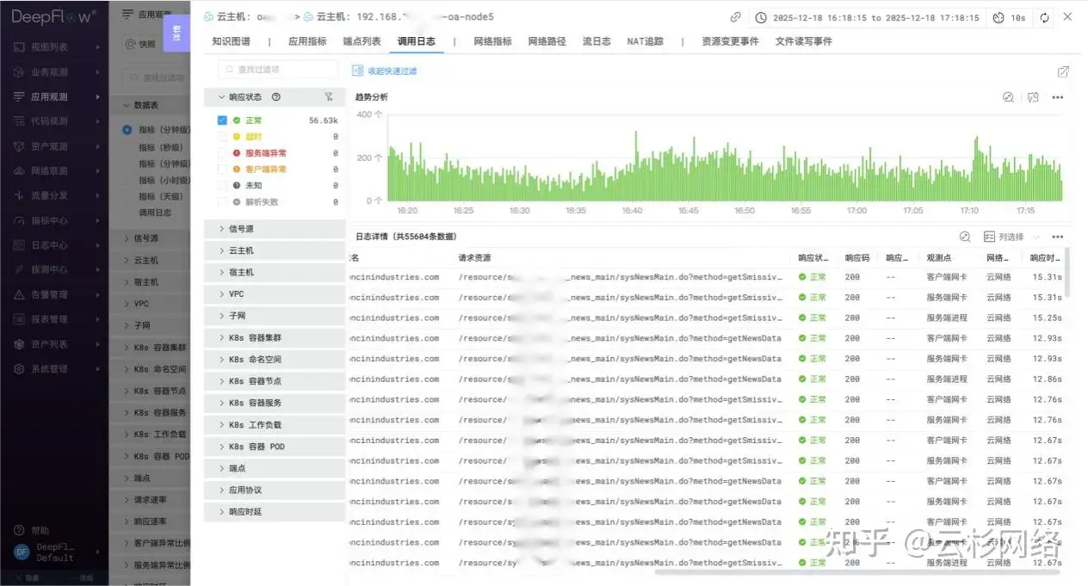The width and height of the screenshot is (1088, 586).
Task: Check the 解析失败 status checkbox
Action: pyautogui.click(x=223, y=201)
